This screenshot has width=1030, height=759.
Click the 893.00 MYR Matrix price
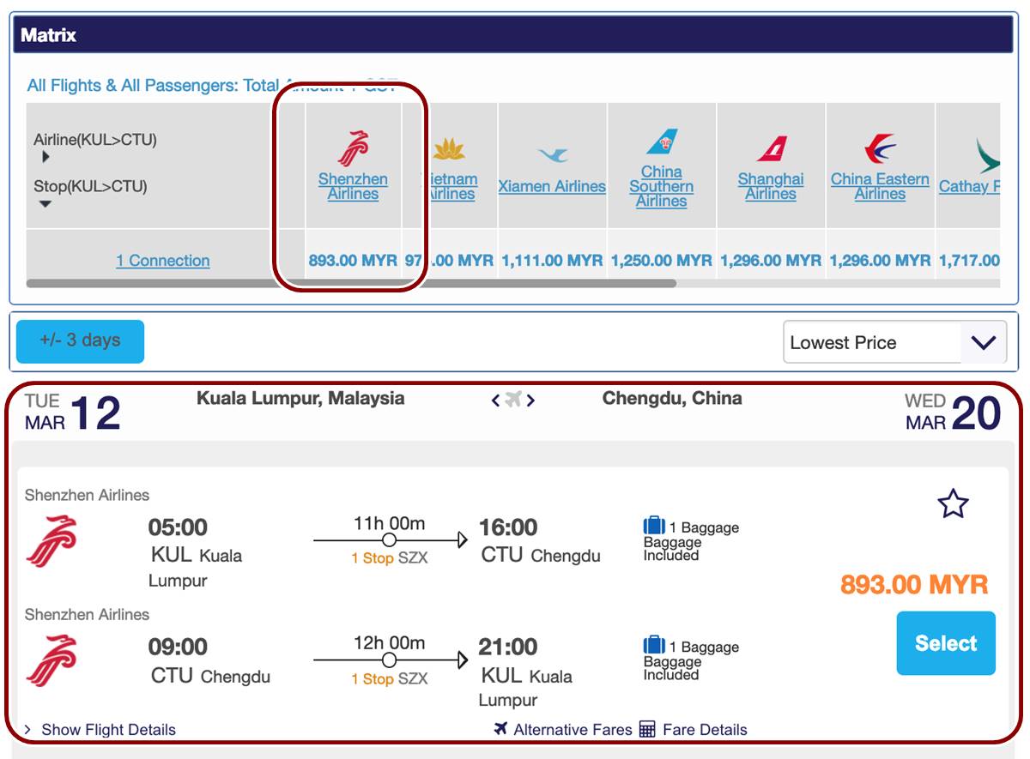click(x=353, y=260)
